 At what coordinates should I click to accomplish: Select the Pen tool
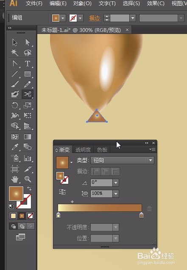(15, 64)
